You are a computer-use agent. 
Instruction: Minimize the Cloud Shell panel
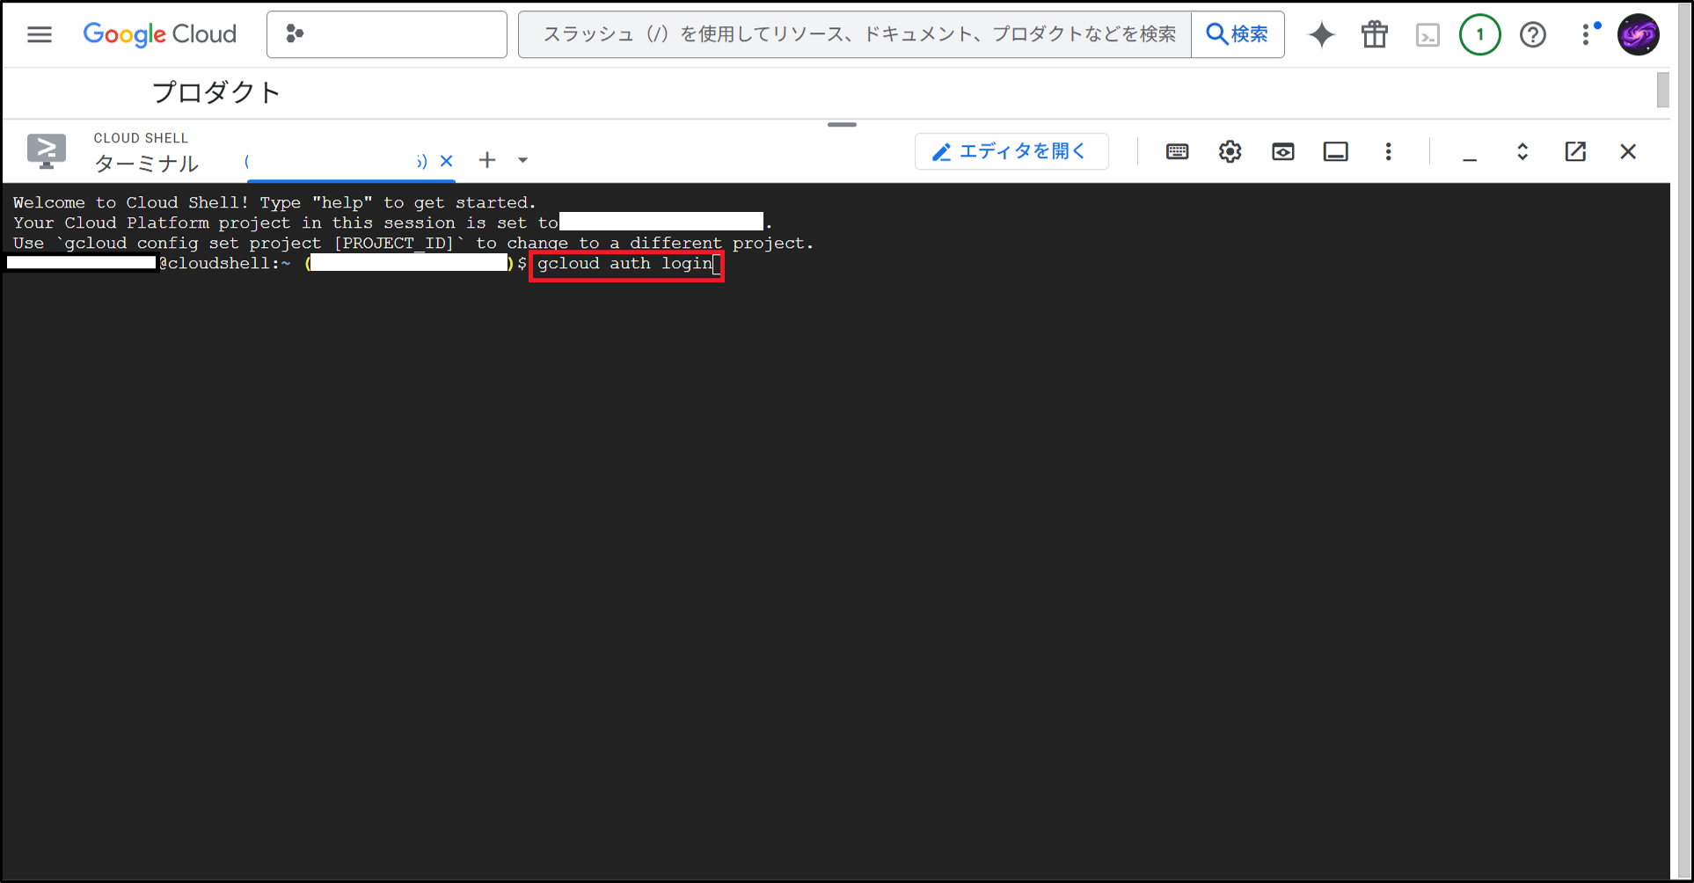(1470, 151)
